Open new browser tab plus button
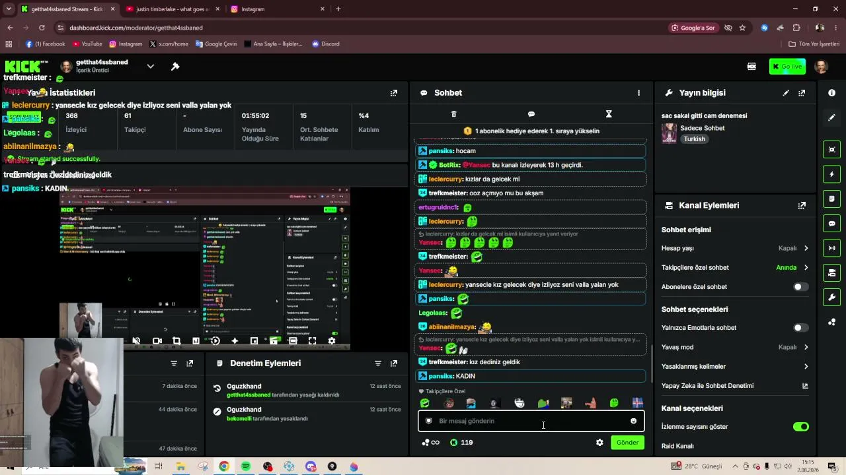 [338, 9]
